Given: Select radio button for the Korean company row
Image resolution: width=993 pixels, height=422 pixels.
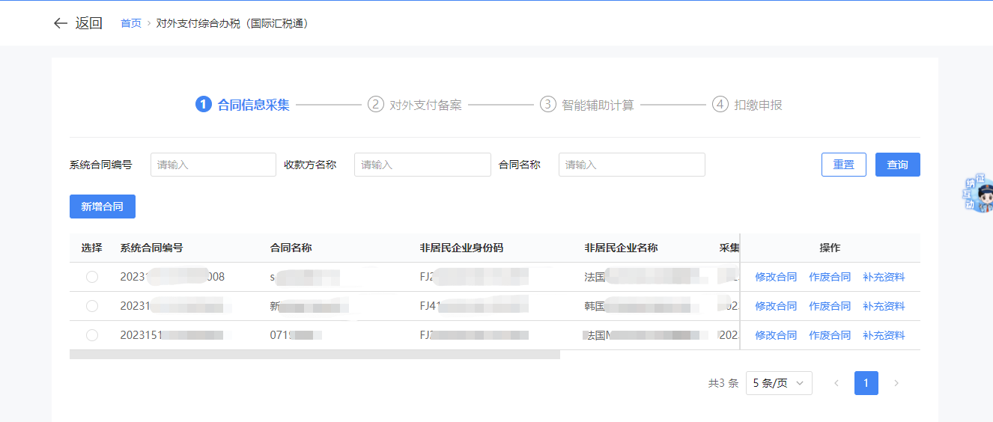Looking at the screenshot, I should 92,306.
